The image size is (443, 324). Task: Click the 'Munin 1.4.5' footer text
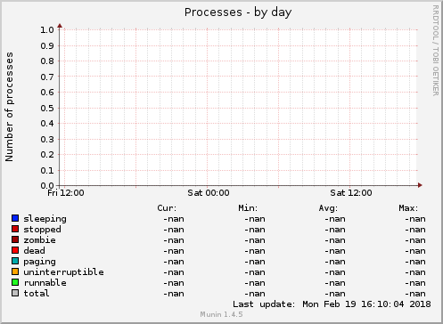(x=221, y=314)
